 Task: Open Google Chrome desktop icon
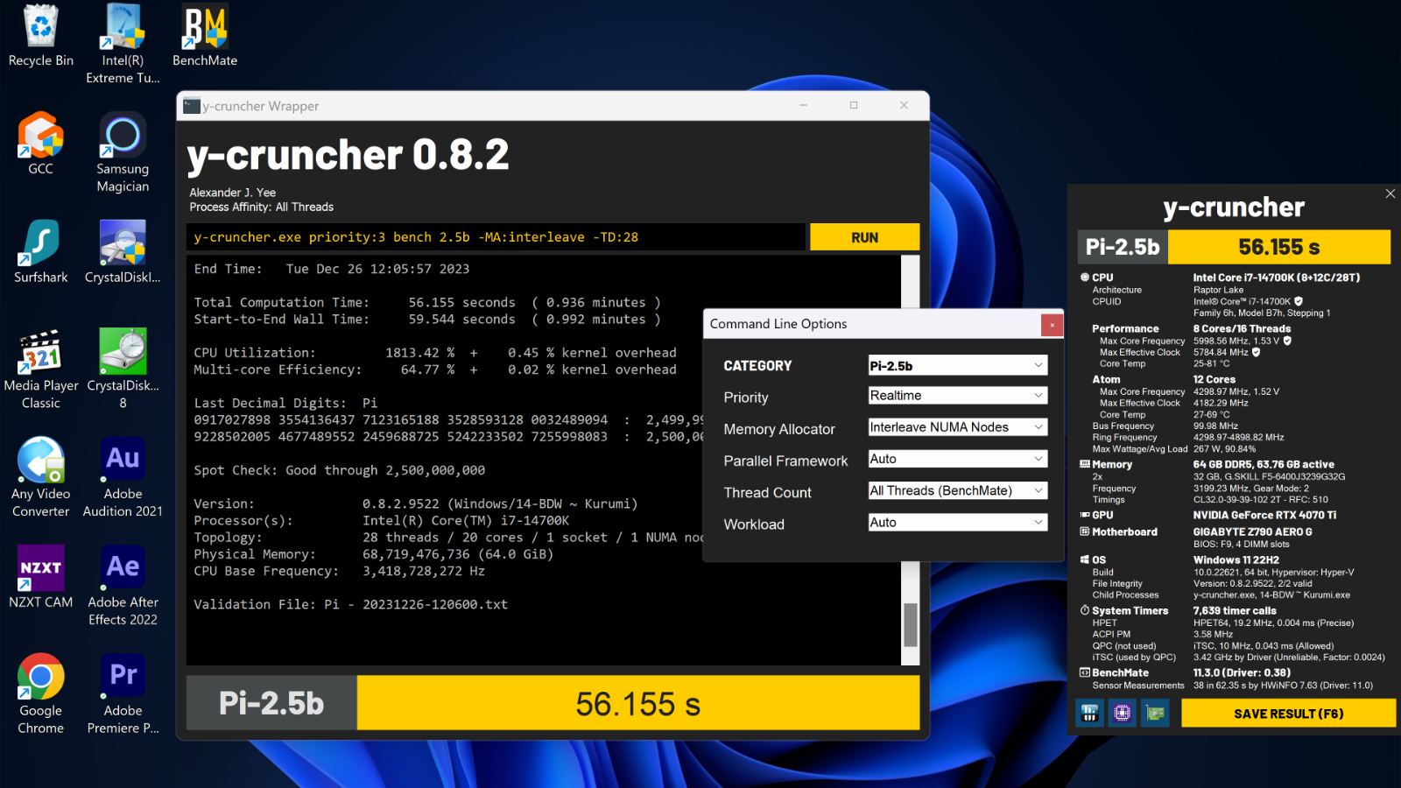click(40, 695)
